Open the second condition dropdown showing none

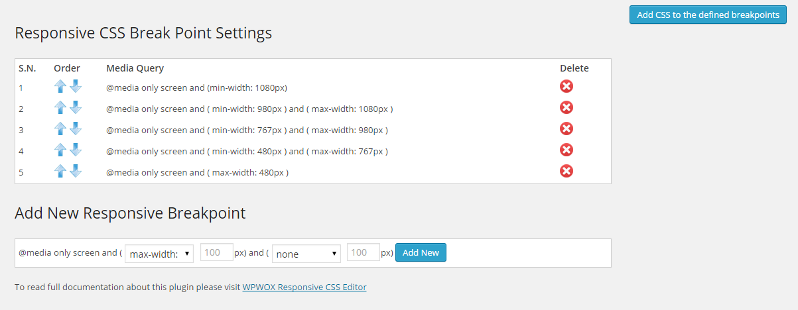pyautogui.click(x=306, y=253)
